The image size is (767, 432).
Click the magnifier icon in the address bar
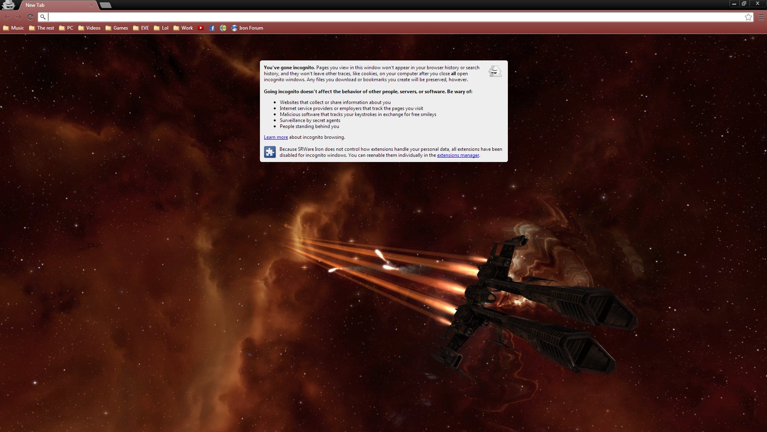[x=43, y=17]
